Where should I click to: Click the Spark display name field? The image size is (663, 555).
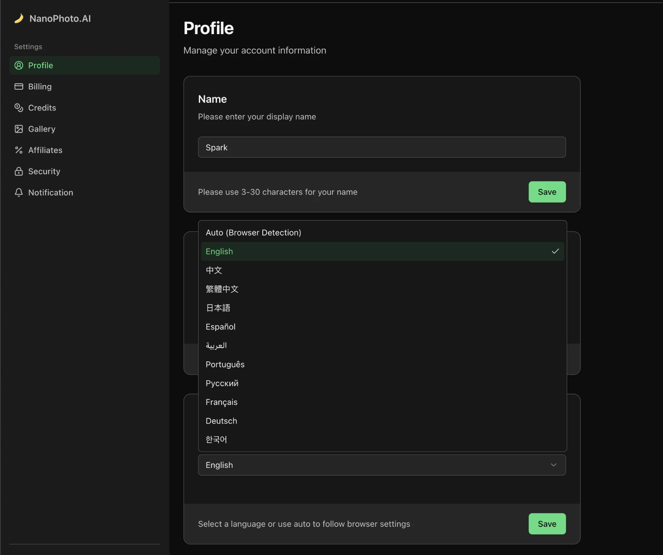pyautogui.click(x=381, y=147)
